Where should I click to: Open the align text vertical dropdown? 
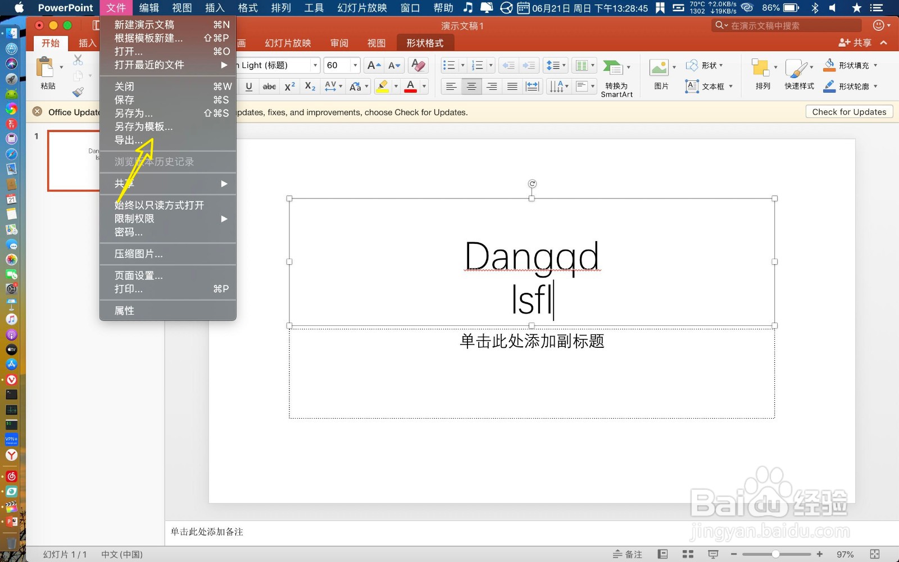585,87
